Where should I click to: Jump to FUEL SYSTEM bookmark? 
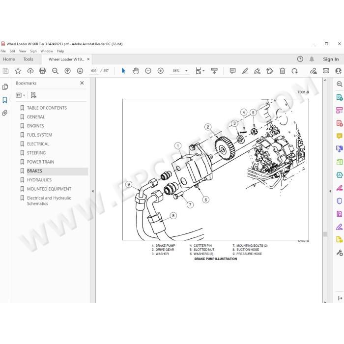tap(39, 135)
